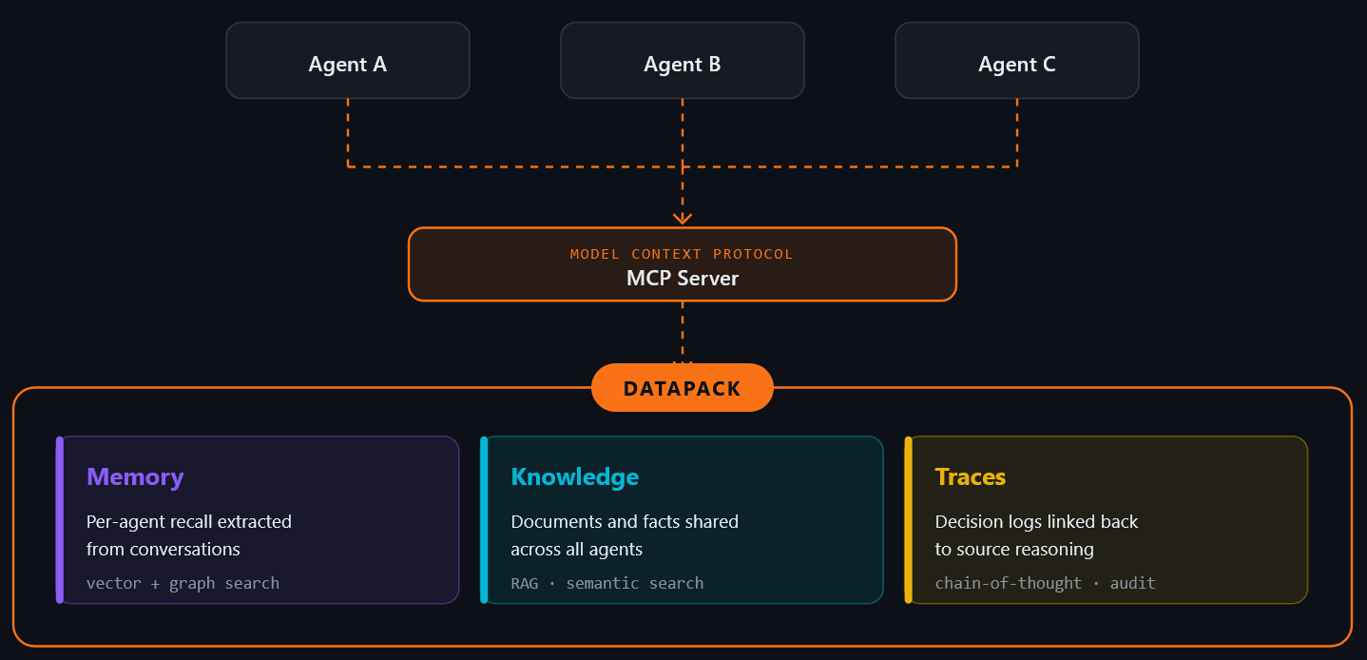Open the Memory card
Screen dimensions: 1367x660
(x=258, y=519)
